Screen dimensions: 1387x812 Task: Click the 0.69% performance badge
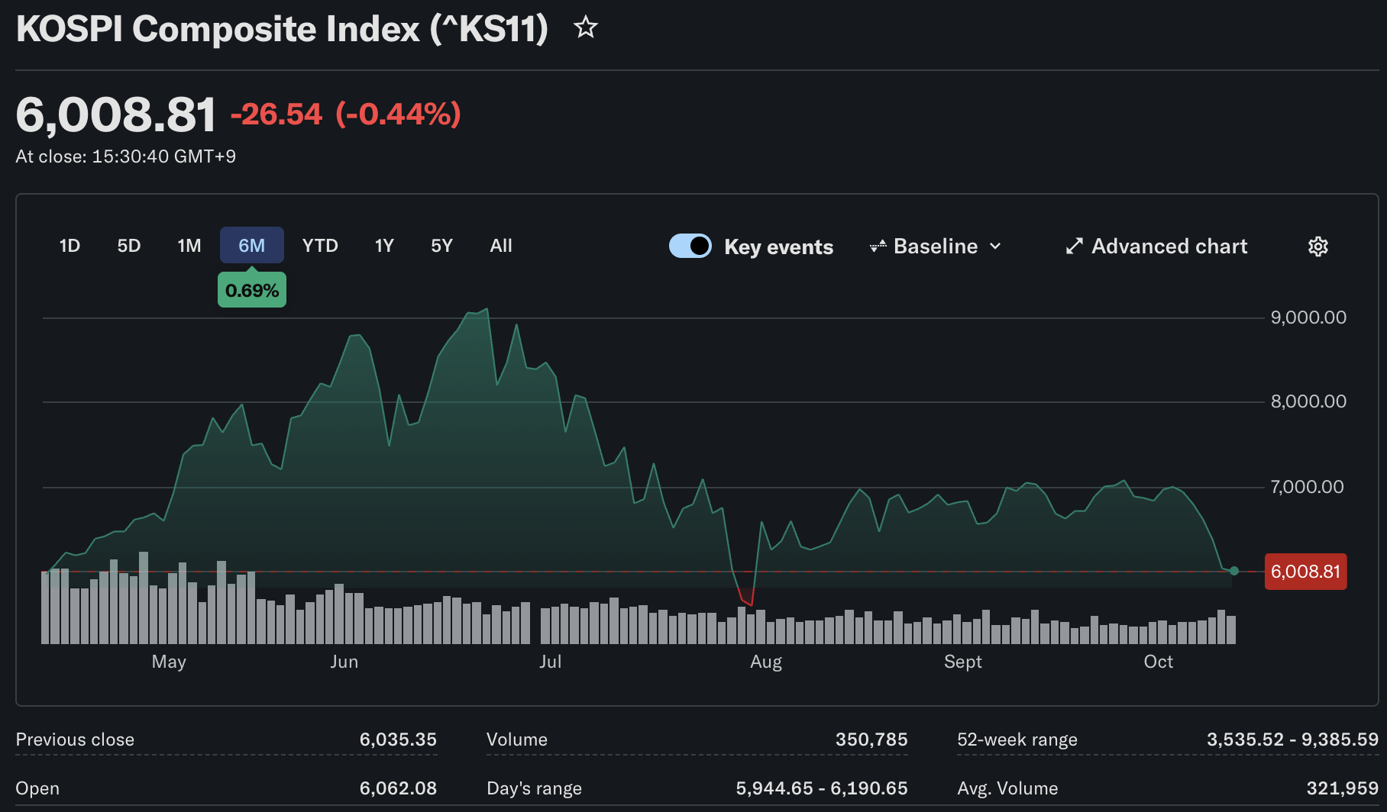pyautogui.click(x=252, y=291)
